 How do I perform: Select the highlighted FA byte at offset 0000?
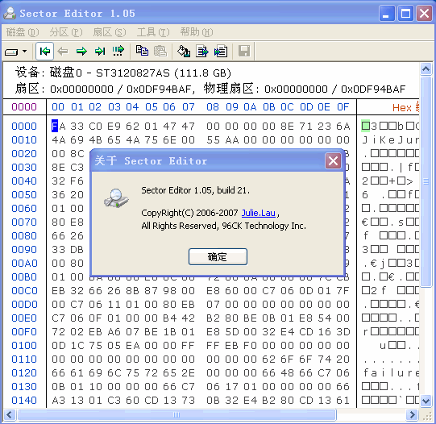(58, 127)
